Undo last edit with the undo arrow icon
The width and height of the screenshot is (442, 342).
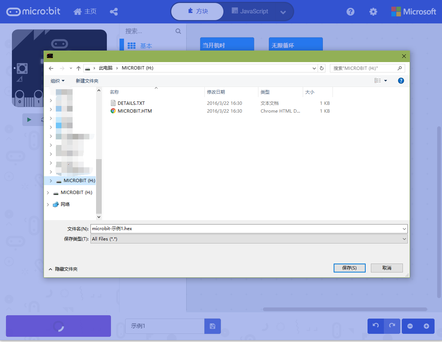point(375,326)
